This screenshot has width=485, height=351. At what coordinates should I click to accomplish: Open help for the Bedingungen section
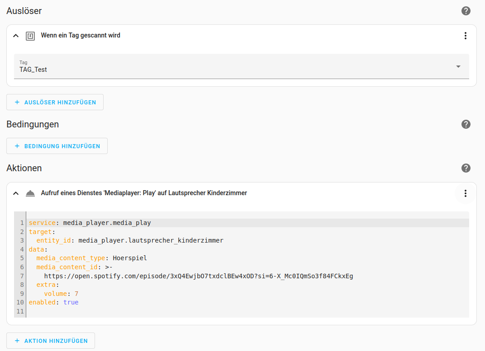(466, 124)
